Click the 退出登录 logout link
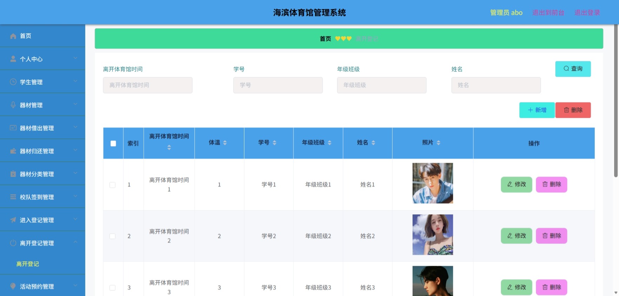 [587, 13]
